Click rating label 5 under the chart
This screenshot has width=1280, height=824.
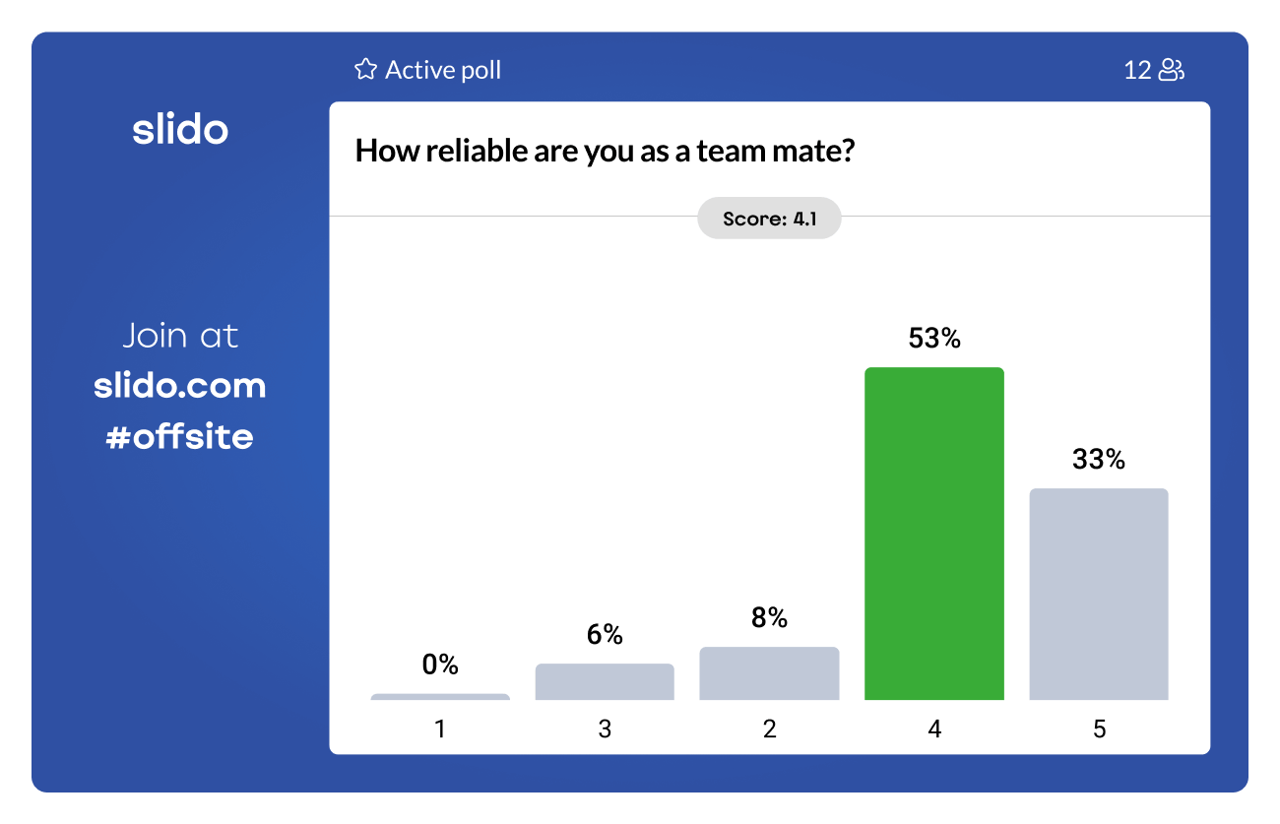1098,729
